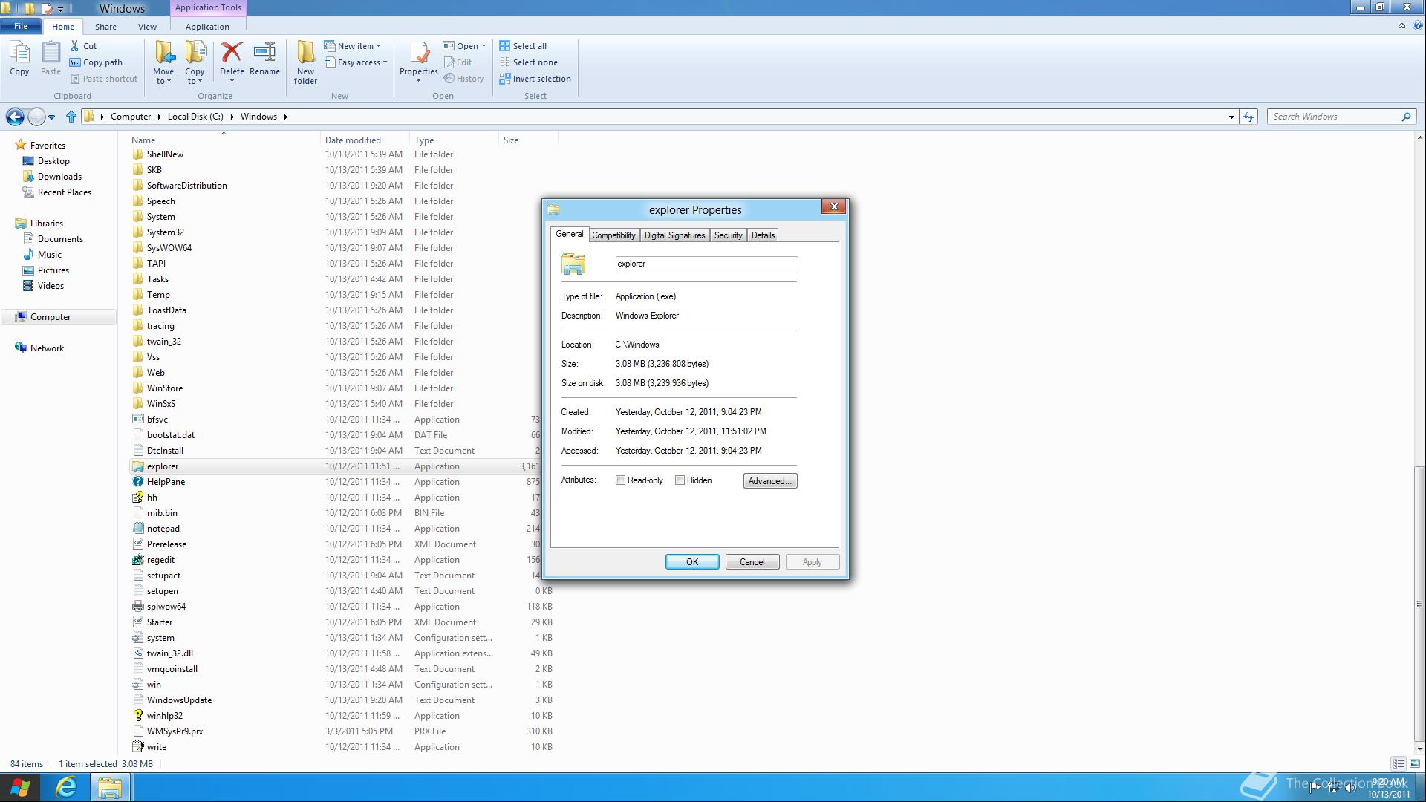Expand the Delete dropdown arrow
This screenshot has width=1426, height=802.
(x=232, y=81)
